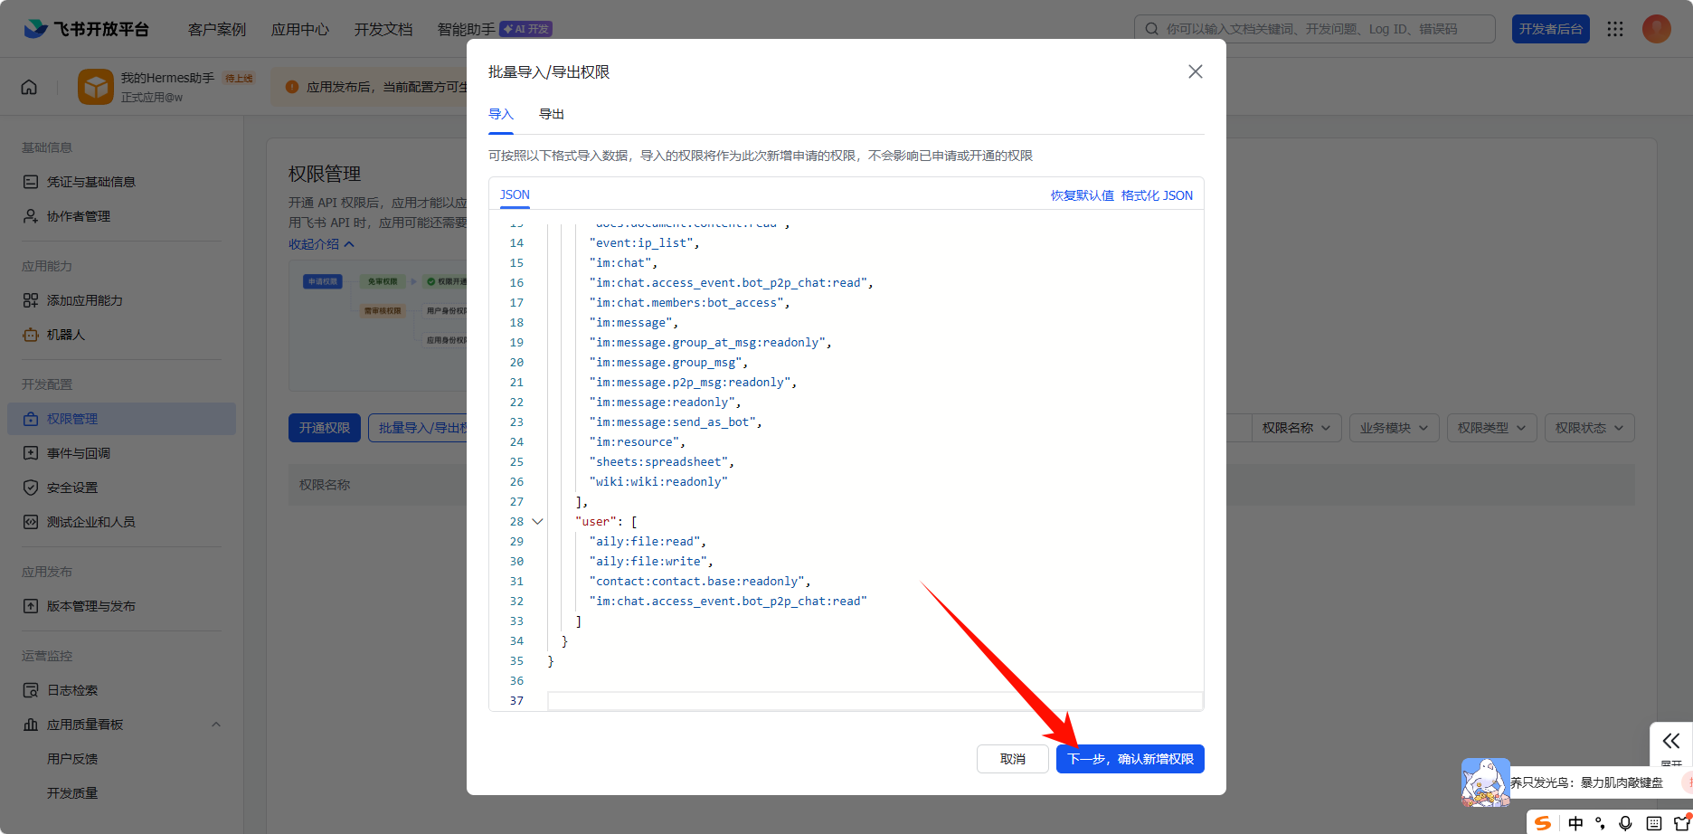
Task: Select 权限管理 in sidebar
Action: (x=121, y=419)
